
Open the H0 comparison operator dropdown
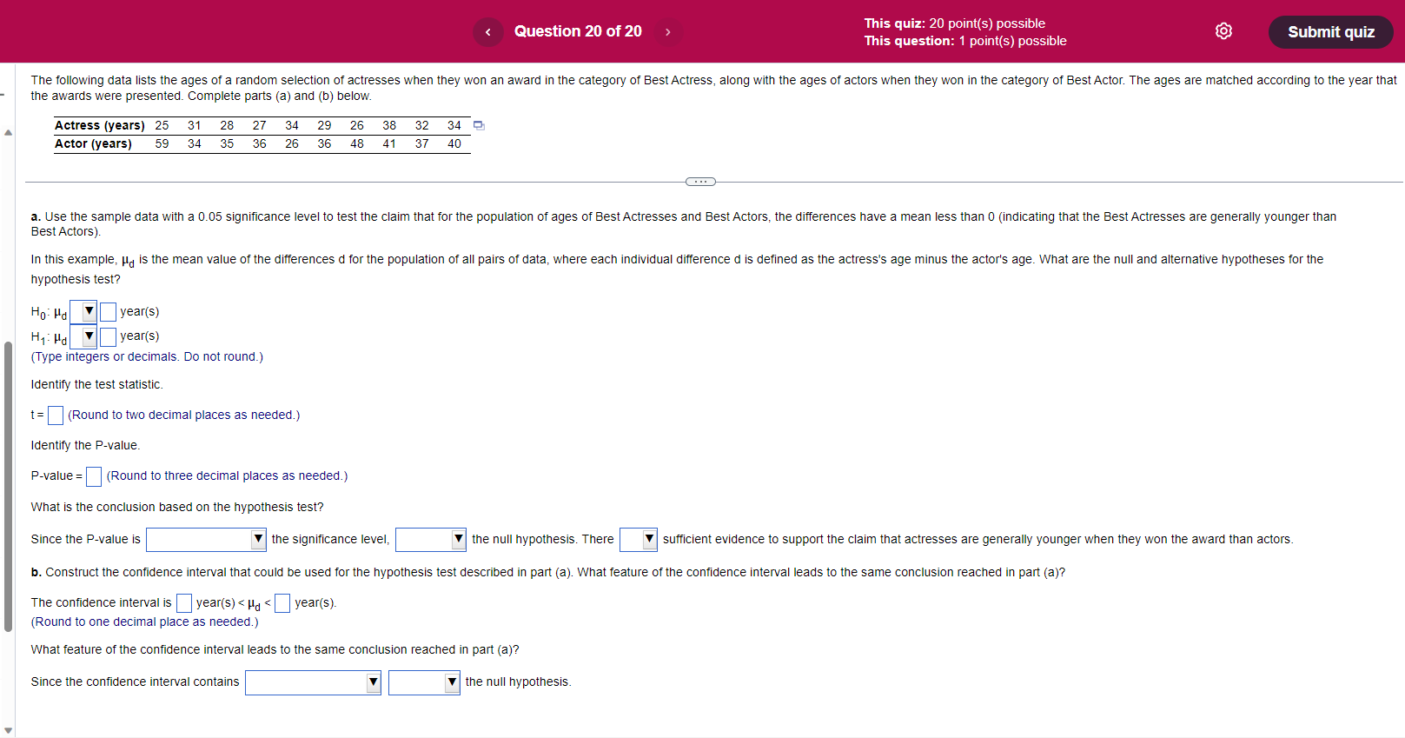(x=83, y=311)
